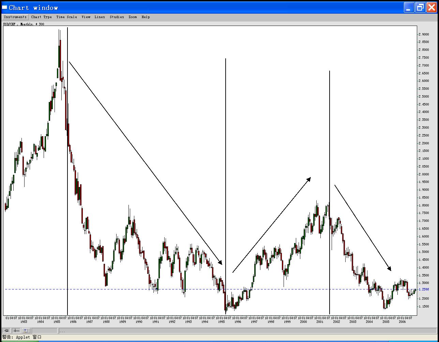The image size is (439, 342).
Task: Click the 1985 year label on time axis
Action: click(x=57, y=322)
